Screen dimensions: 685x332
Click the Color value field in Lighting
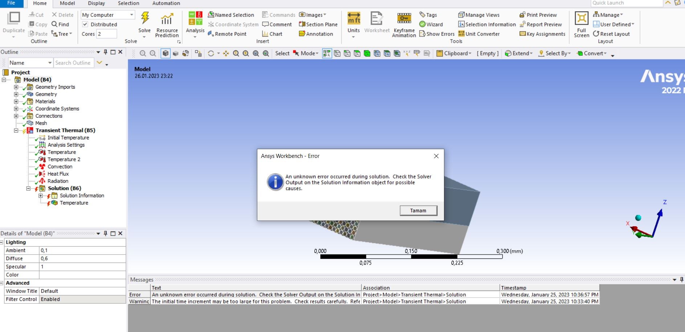pyautogui.click(x=82, y=275)
